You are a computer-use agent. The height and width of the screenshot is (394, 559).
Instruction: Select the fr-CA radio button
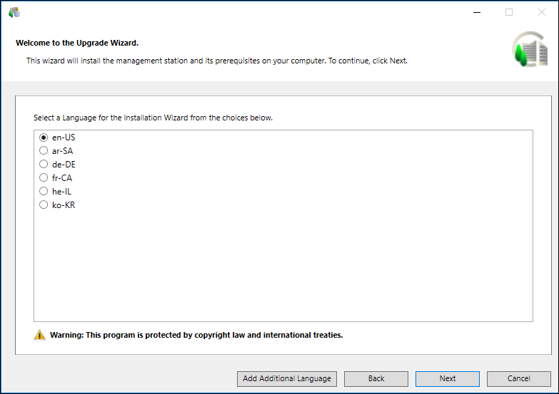[x=44, y=178]
